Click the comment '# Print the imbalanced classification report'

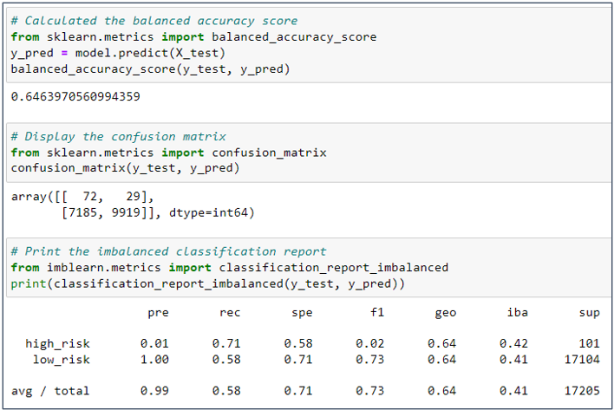pyautogui.click(x=169, y=251)
